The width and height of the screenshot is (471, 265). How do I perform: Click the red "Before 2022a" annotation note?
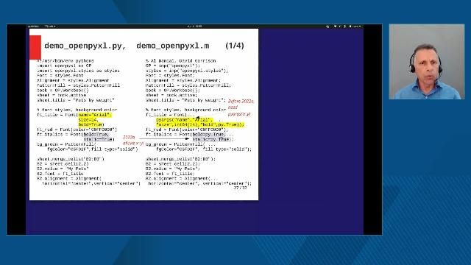pos(241,102)
